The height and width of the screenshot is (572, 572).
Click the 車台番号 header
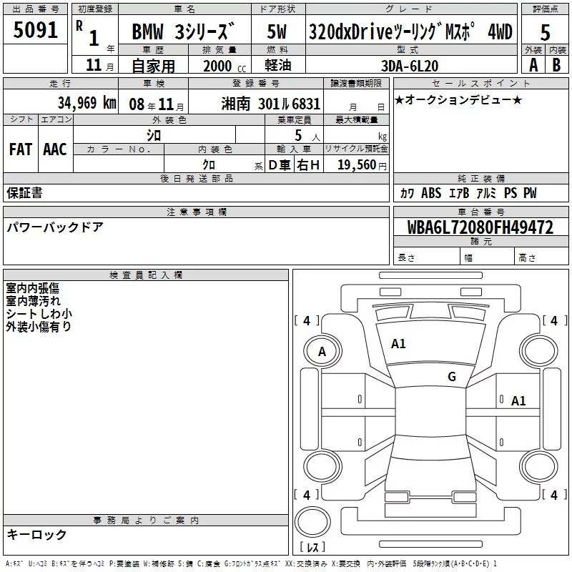pyautogui.click(x=480, y=212)
